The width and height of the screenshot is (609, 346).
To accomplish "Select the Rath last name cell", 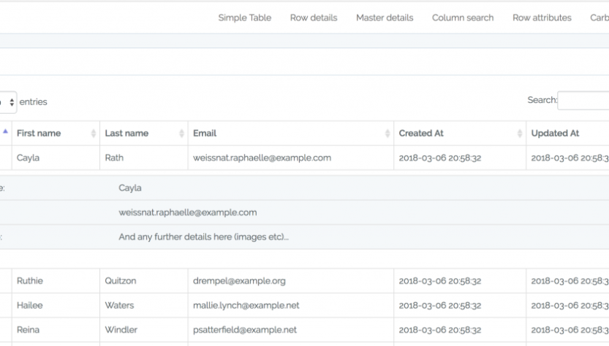I will click(144, 158).
